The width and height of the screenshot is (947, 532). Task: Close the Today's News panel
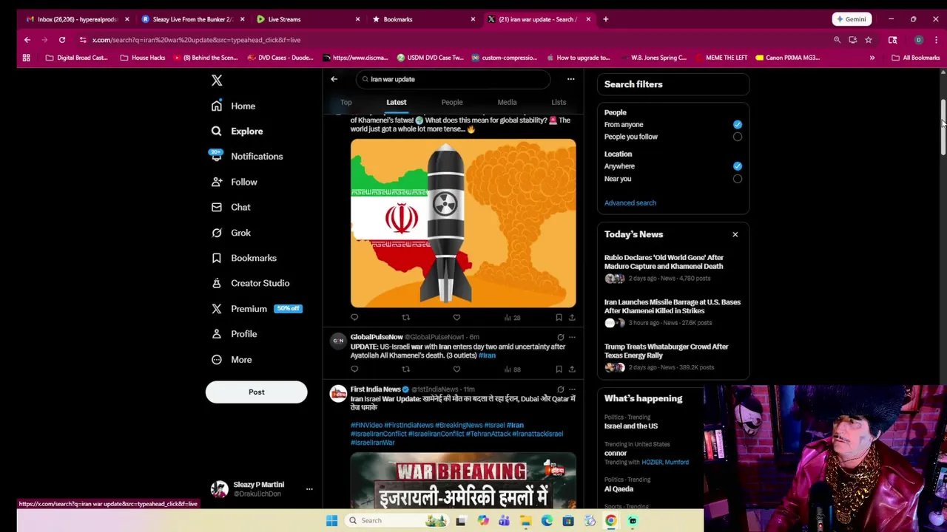735,234
